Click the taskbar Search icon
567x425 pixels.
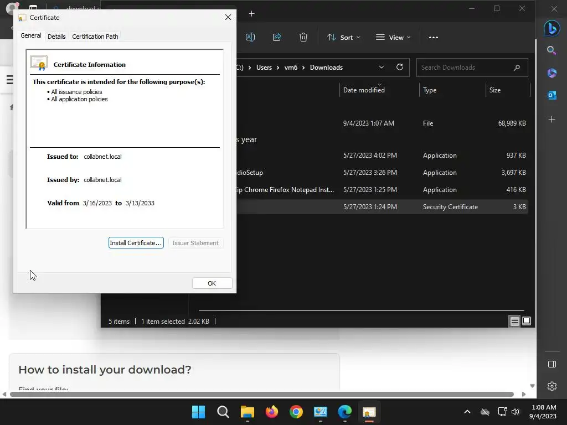(x=223, y=412)
